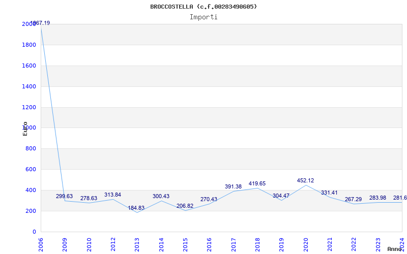Click the 2012 year tick label
This screenshot has width=407, height=254.
click(x=113, y=245)
